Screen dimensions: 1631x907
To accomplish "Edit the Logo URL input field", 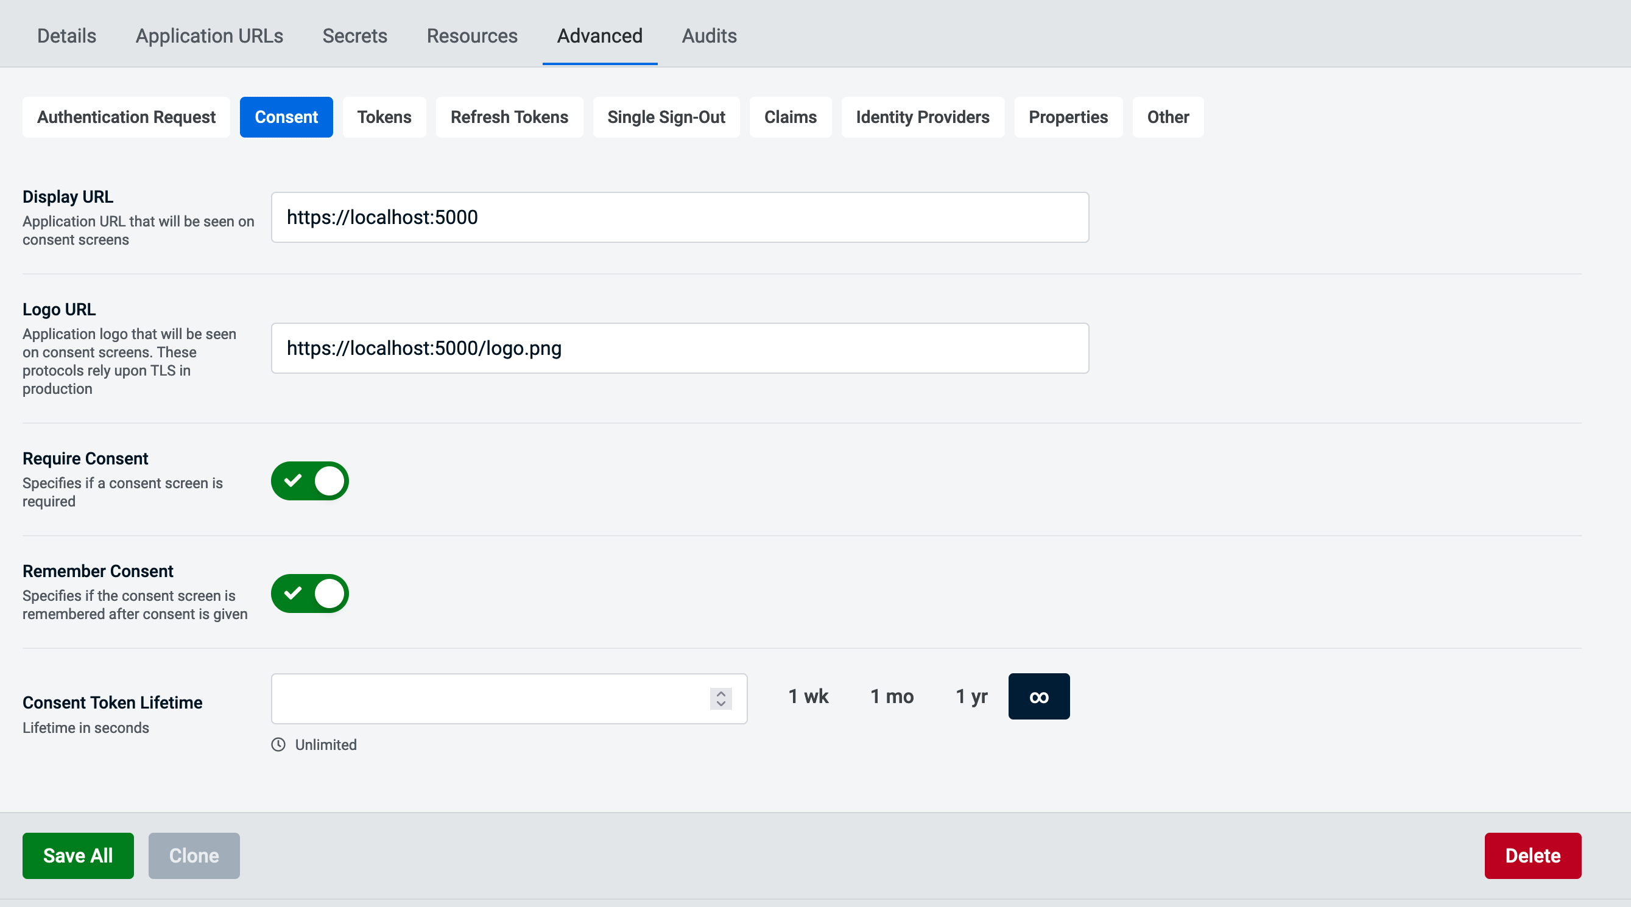I will click(x=679, y=348).
